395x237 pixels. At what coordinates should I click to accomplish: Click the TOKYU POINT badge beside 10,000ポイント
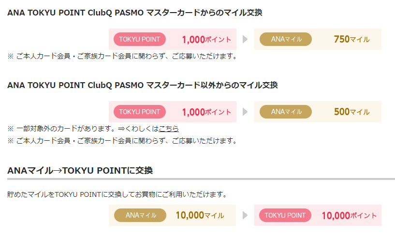click(285, 215)
